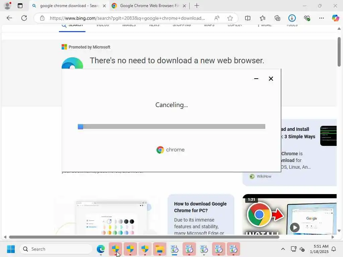Open the tab actions menu icon

click(20, 6)
